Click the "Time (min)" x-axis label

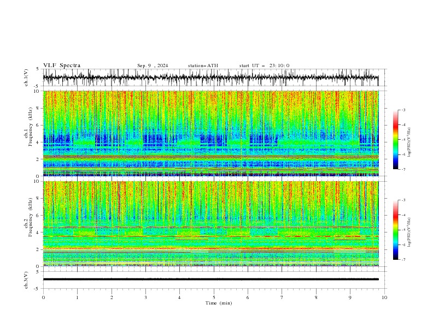coord(219,303)
